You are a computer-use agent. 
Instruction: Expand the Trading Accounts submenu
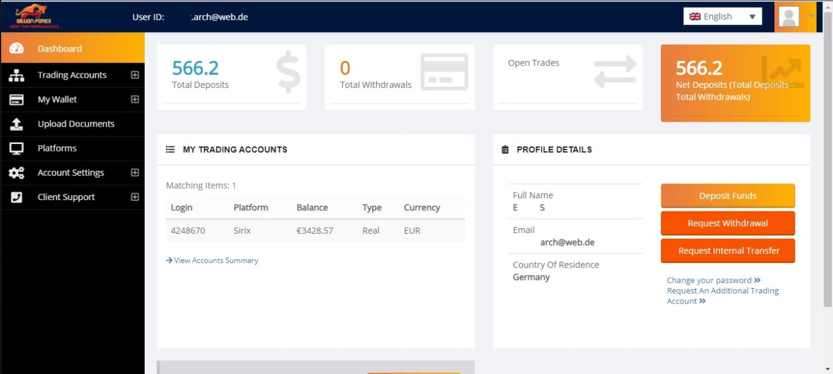point(135,75)
